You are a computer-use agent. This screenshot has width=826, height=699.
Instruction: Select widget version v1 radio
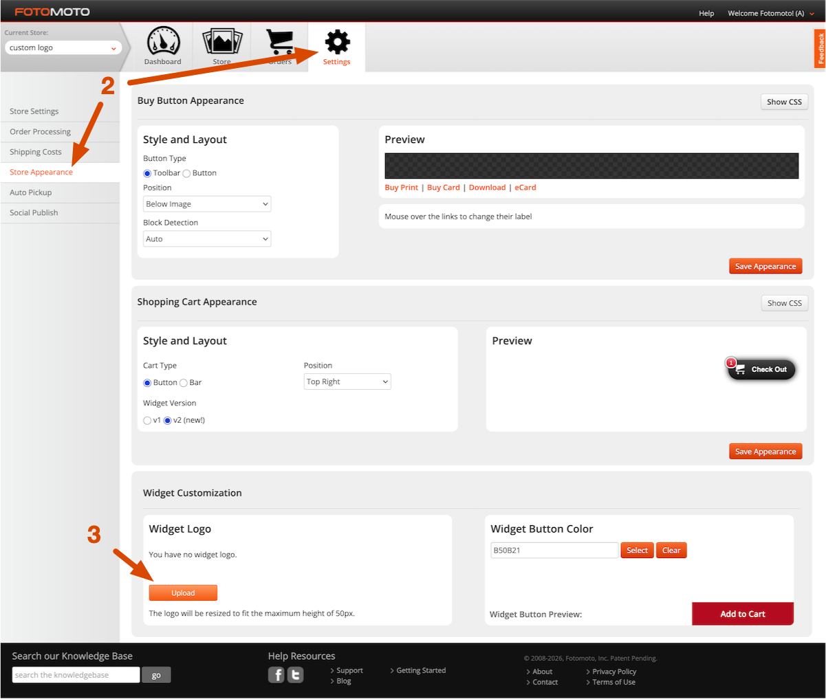pyautogui.click(x=147, y=421)
